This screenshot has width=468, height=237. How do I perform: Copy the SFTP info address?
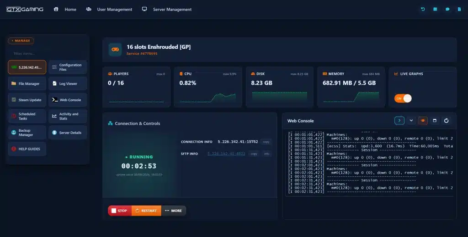click(254, 154)
